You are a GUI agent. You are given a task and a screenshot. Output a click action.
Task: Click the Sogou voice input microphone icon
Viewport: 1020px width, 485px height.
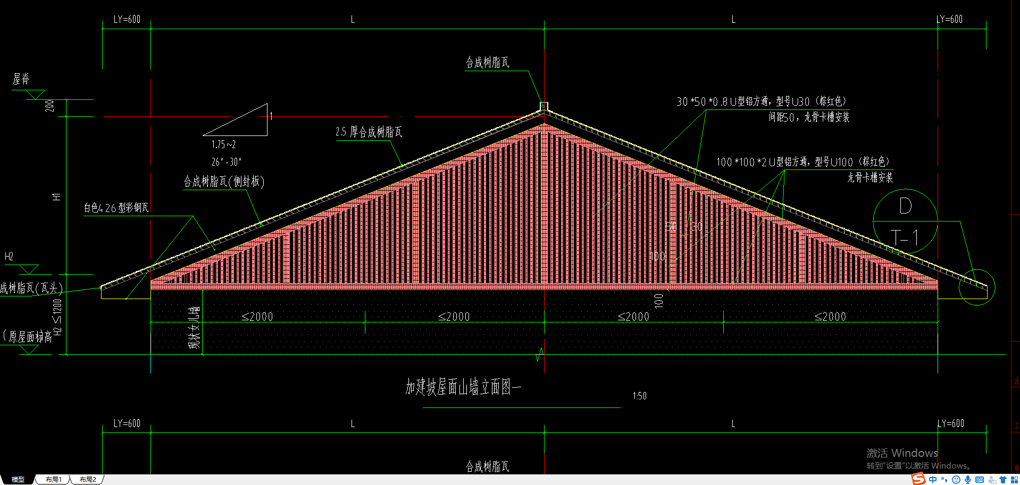point(968,480)
